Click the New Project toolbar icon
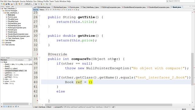 tap(4, 4)
